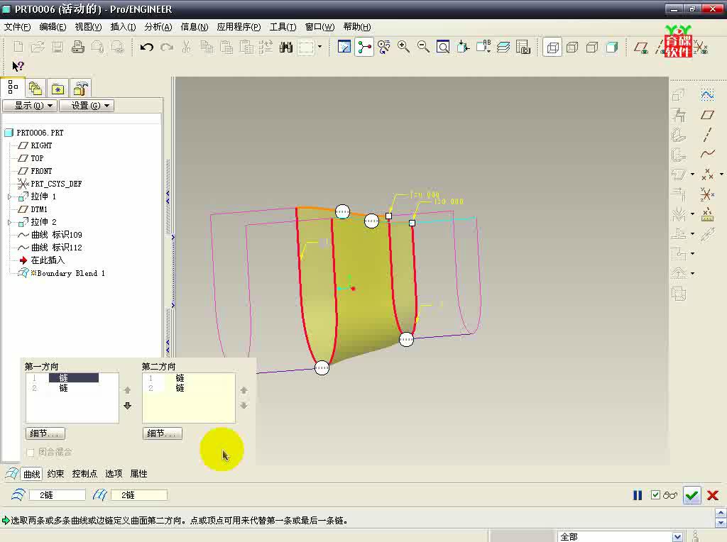
Task: Pause the Boundary Blend tool
Action: pyautogui.click(x=638, y=496)
